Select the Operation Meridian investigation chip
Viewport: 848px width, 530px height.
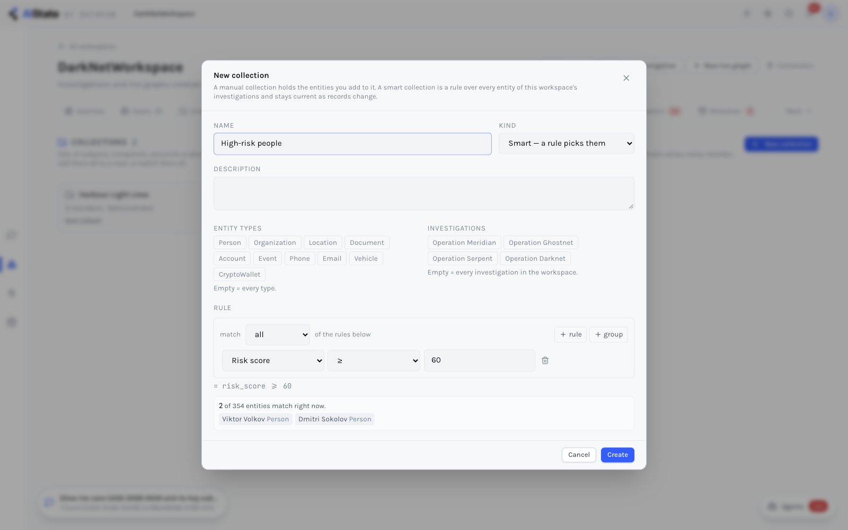coord(464,243)
